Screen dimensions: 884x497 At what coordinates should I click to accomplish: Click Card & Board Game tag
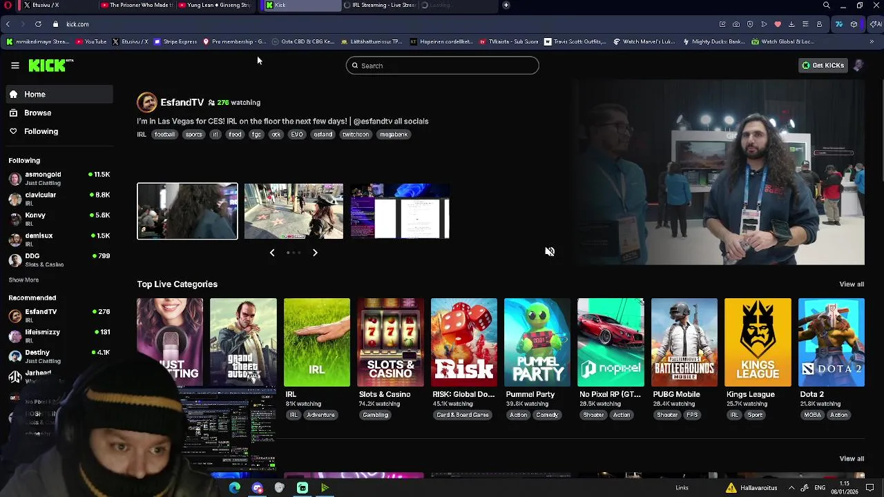[463, 415]
